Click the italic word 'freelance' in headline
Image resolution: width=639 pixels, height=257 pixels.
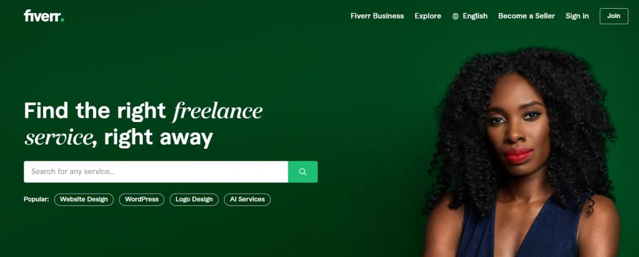(218, 111)
